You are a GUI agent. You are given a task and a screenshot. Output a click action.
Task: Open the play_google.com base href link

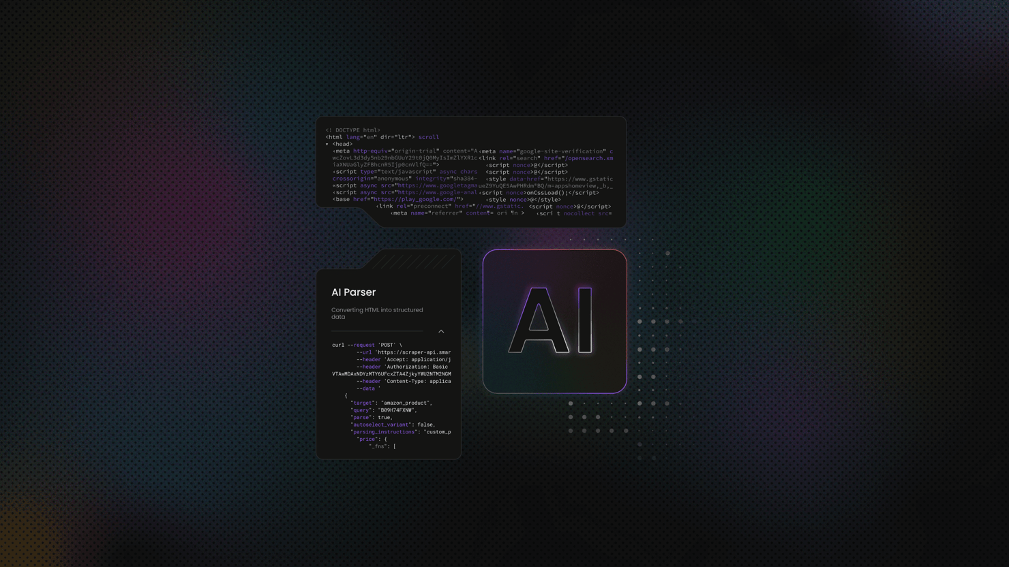[415, 200]
